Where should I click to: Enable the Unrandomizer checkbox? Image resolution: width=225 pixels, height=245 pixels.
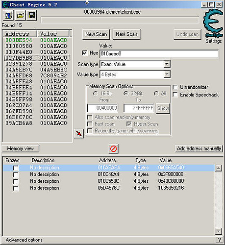click(175, 87)
